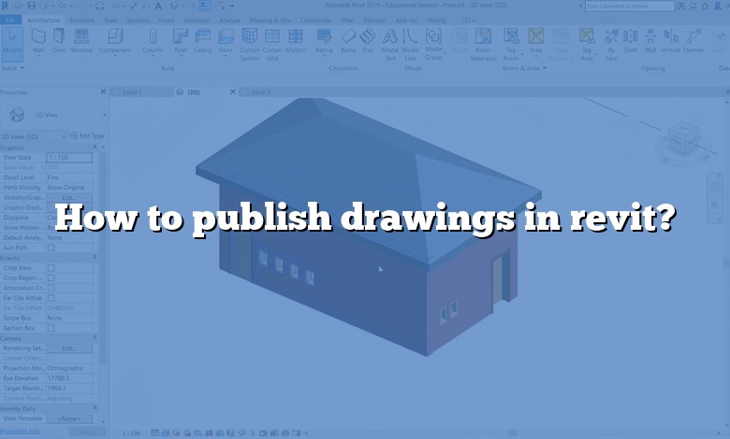Toggle the Annotation Crop checkbox
Screen dimensions: 730x439
51,288
